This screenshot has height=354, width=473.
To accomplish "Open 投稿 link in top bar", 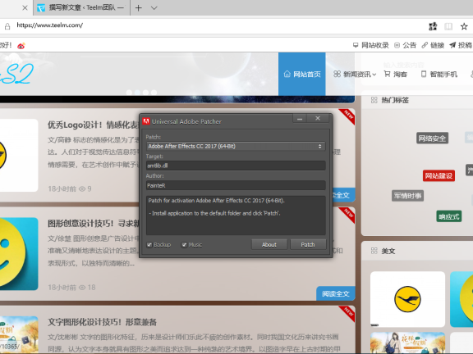I will pos(461,45).
